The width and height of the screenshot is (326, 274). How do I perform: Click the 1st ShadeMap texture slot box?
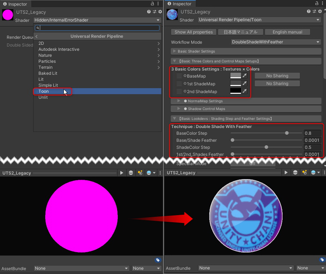(179, 84)
